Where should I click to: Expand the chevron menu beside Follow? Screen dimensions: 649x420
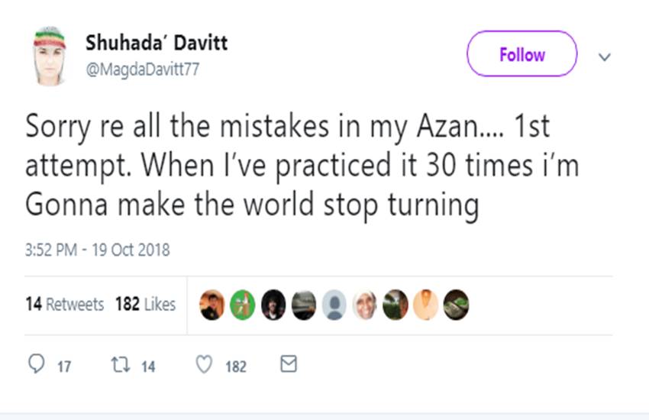pos(604,57)
